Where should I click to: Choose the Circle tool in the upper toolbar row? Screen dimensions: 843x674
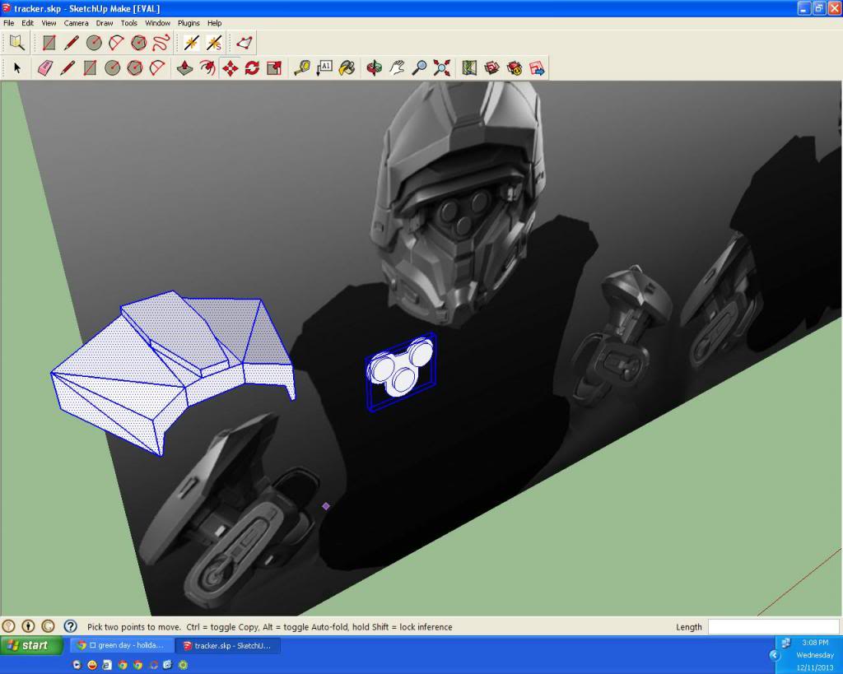point(94,43)
